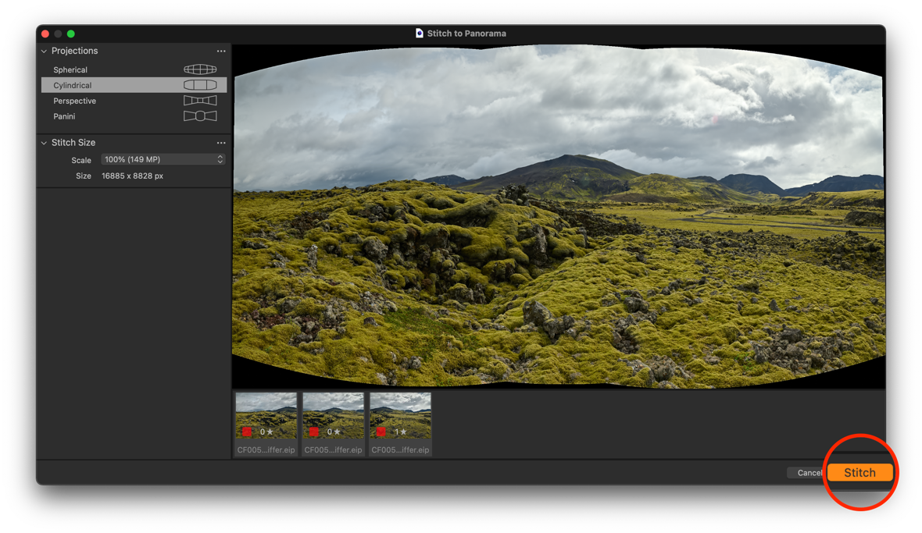Open the Stitch Size three-dots menu

pos(221,144)
